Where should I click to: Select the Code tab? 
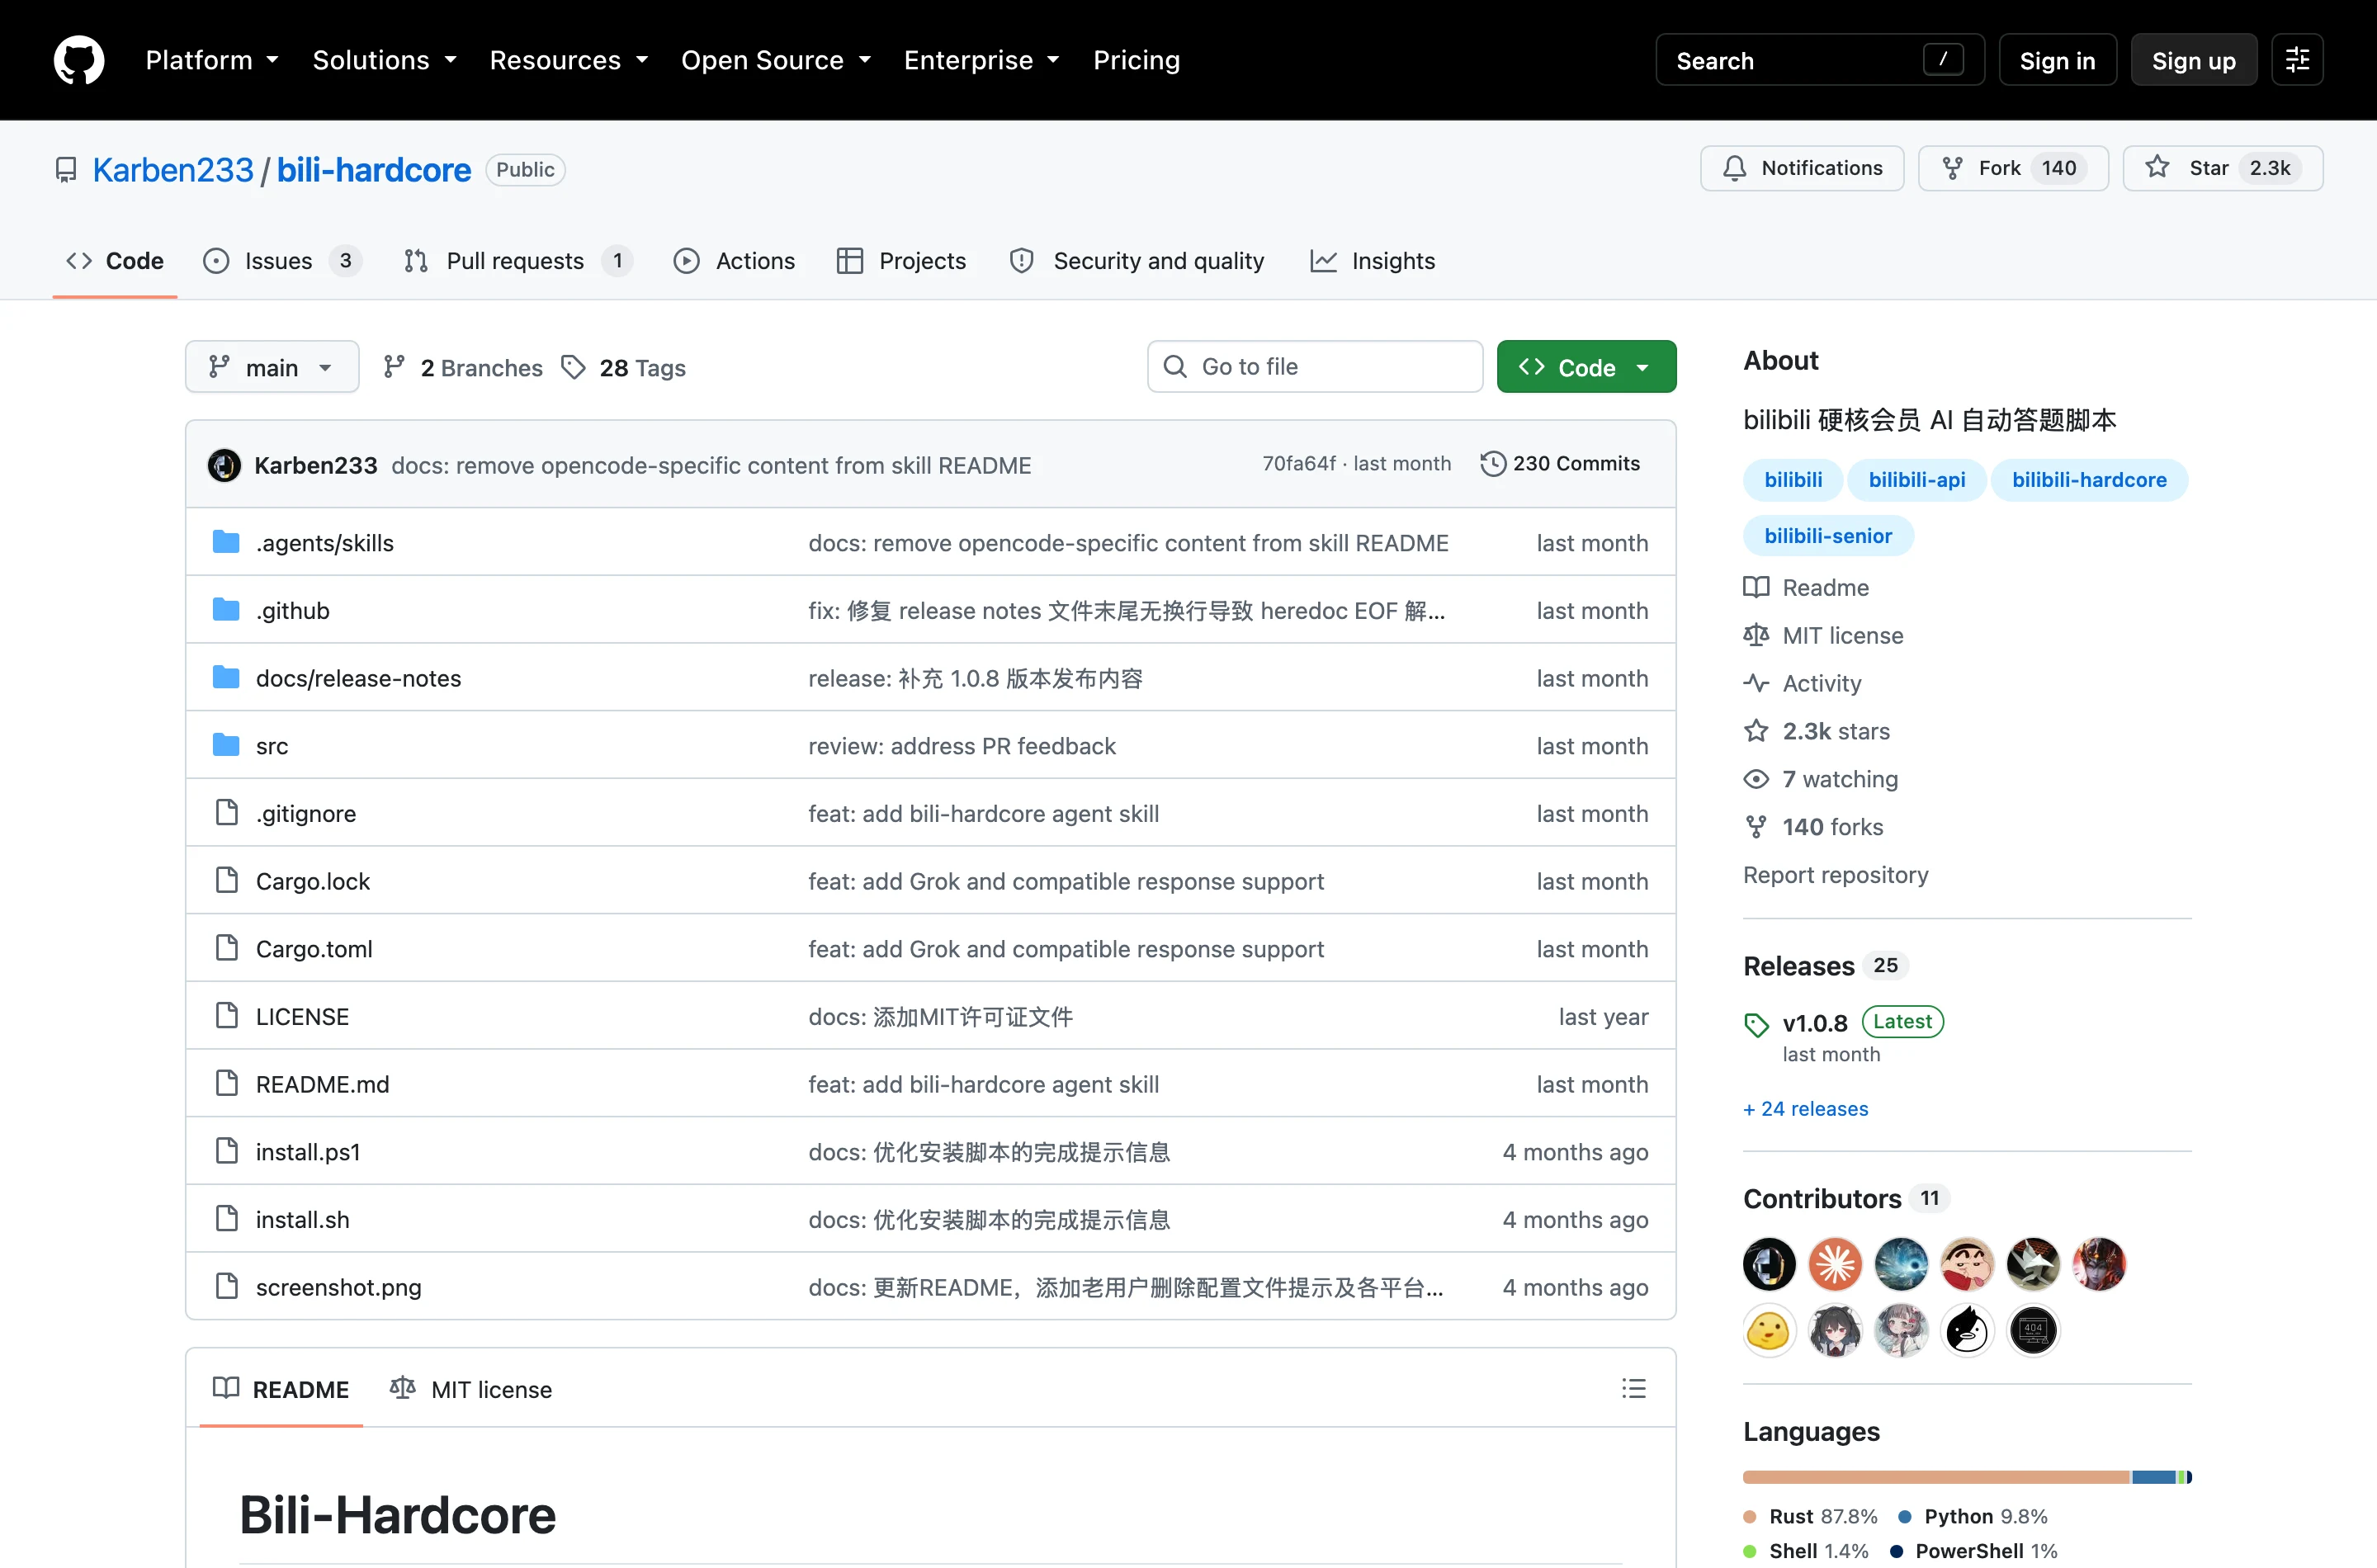[x=115, y=261]
